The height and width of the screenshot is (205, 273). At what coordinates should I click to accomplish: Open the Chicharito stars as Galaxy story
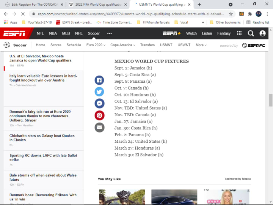point(42,138)
